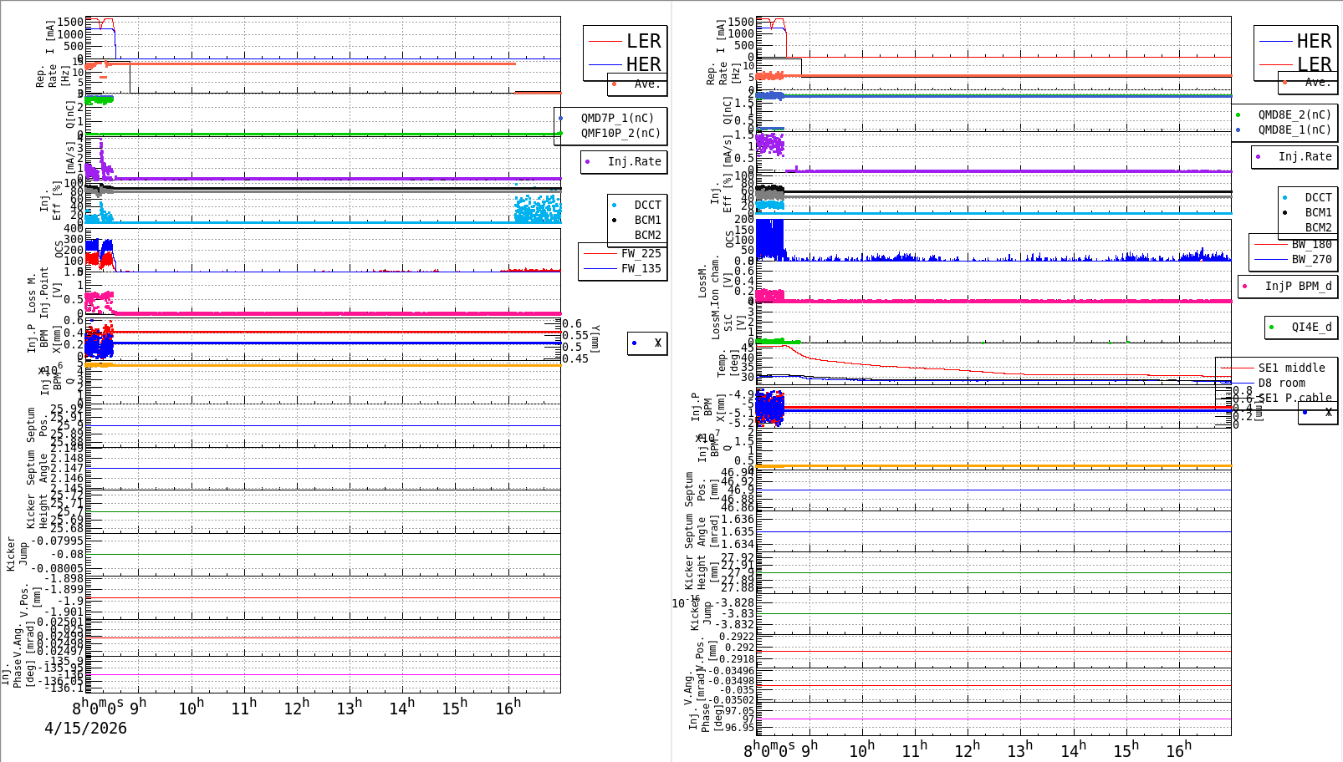Click the LossM. SiC [V] axis label
Viewport: 1343px width, 762px height.
pyautogui.click(x=728, y=323)
